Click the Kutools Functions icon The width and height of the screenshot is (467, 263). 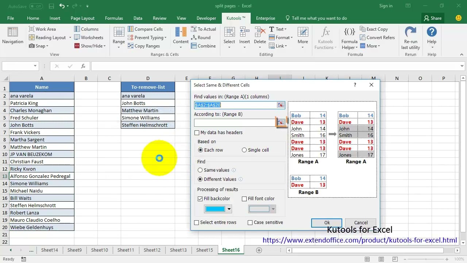[x=325, y=32]
